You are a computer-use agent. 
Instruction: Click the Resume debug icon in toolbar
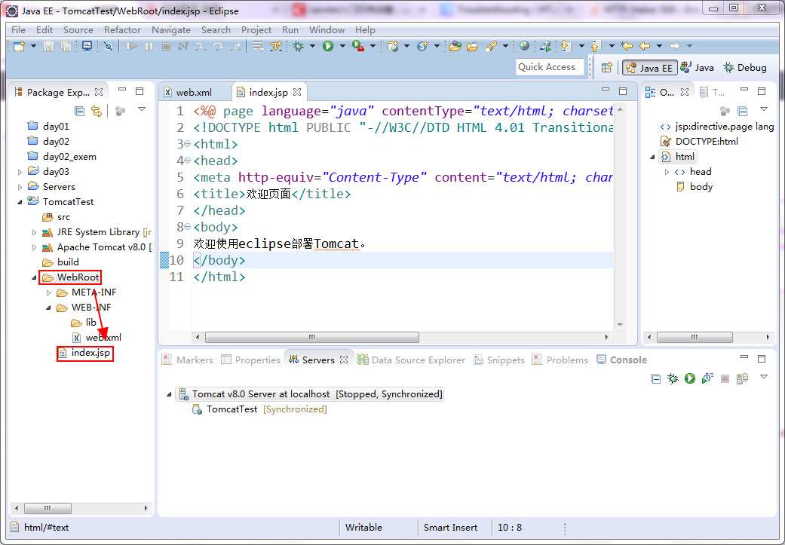(x=132, y=47)
